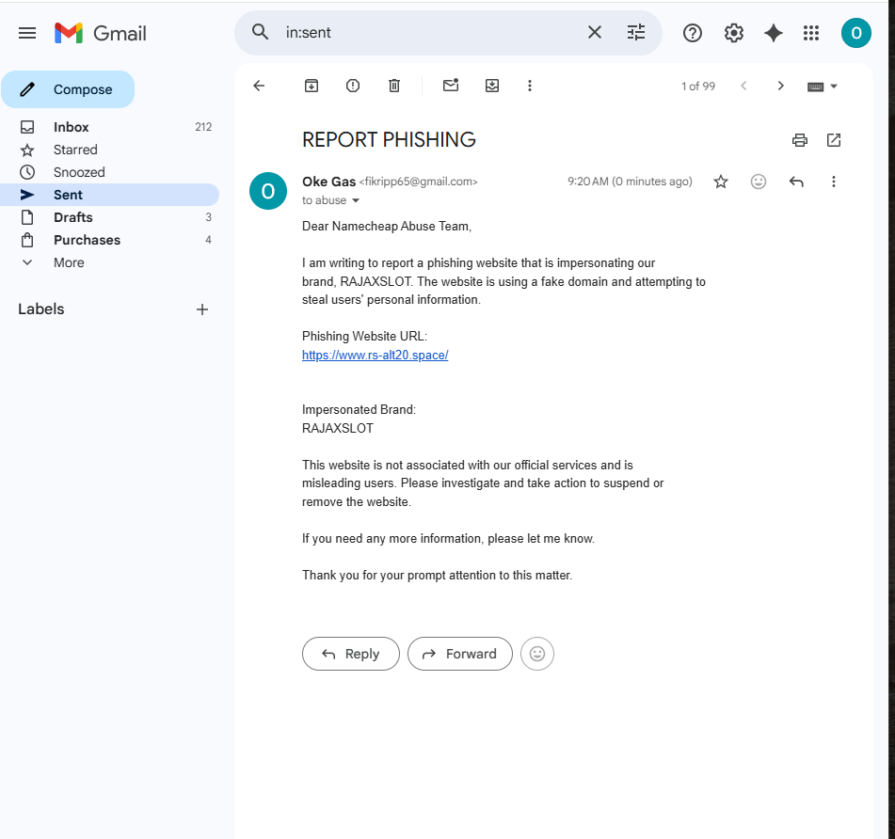Select the Sent folder

pos(109,195)
